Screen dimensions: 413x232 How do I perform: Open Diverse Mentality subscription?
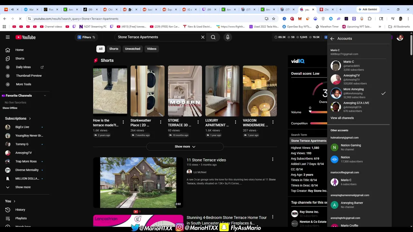pos(27,170)
